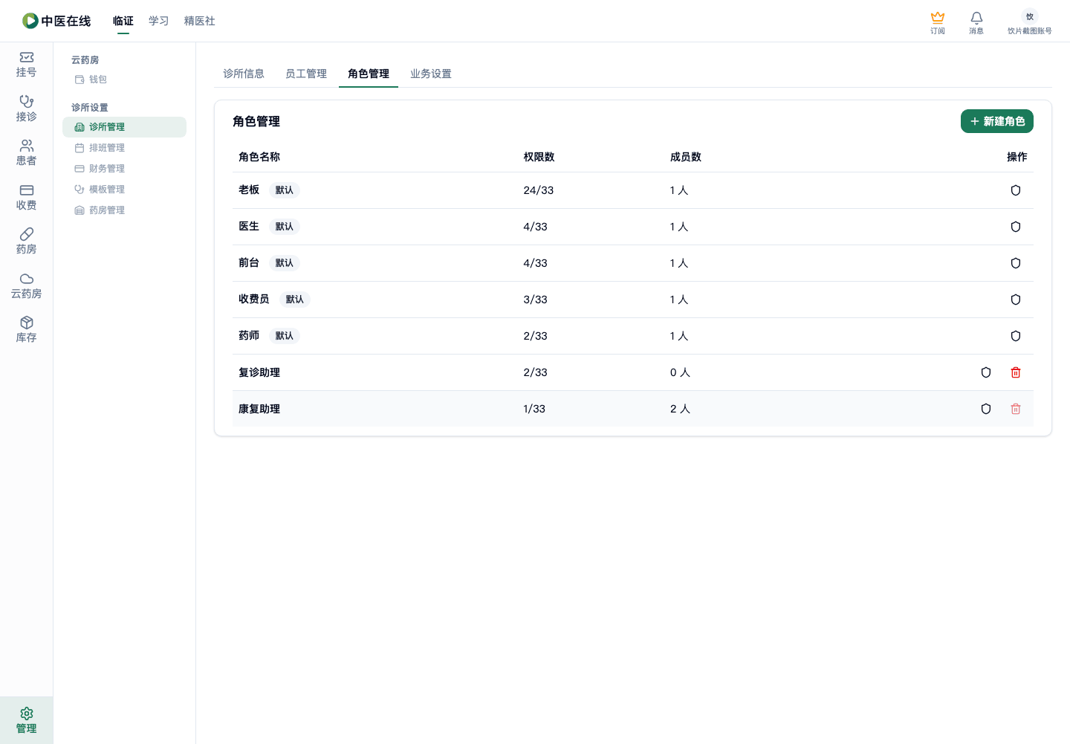Click the 默认 tag beside 老板
1070x744 pixels.
(285, 190)
